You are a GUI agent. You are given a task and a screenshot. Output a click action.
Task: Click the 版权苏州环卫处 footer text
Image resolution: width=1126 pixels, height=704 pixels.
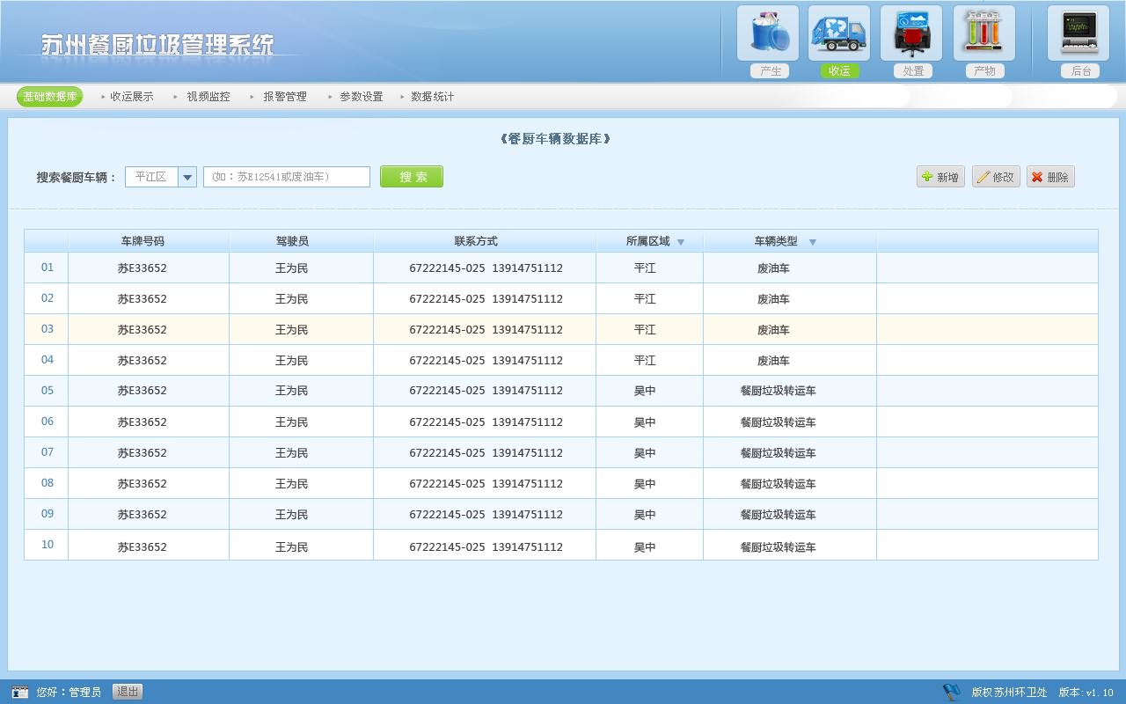click(x=1009, y=693)
